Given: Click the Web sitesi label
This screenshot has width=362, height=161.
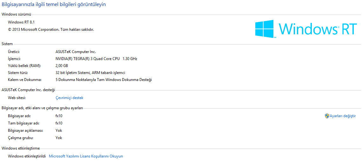Looking at the screenshot, I should point(17,98).
